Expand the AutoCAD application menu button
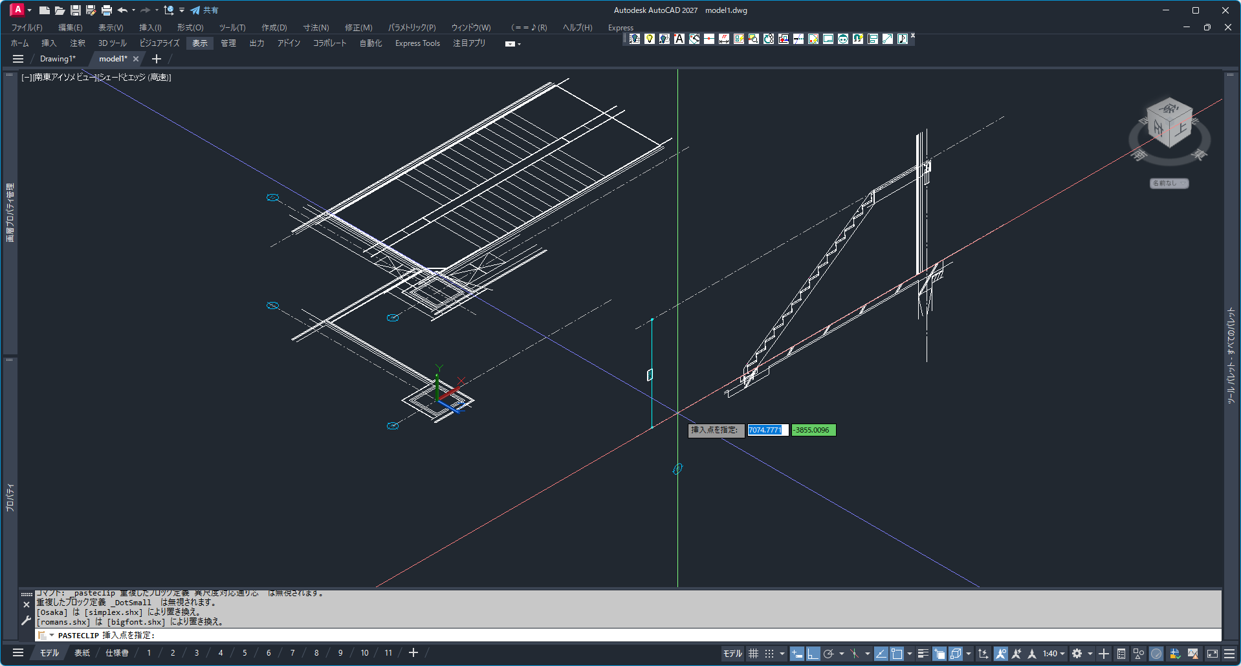Viewport: 1241px width, 666px height. (x=18, y=10)
